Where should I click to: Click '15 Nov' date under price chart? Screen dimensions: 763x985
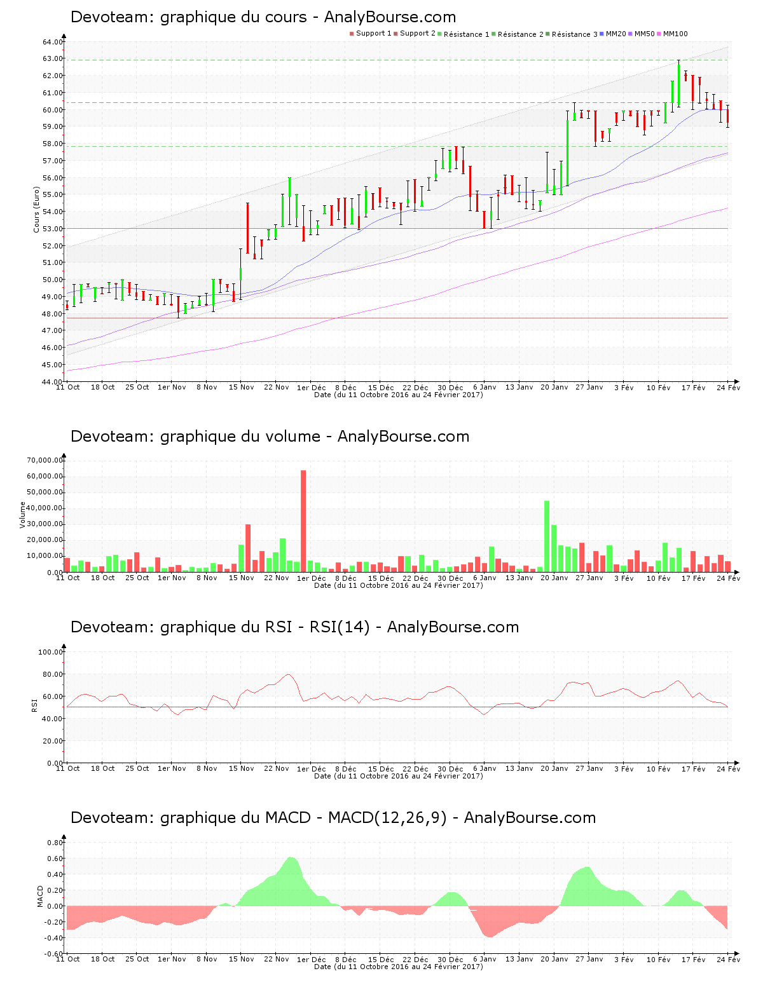242,387
